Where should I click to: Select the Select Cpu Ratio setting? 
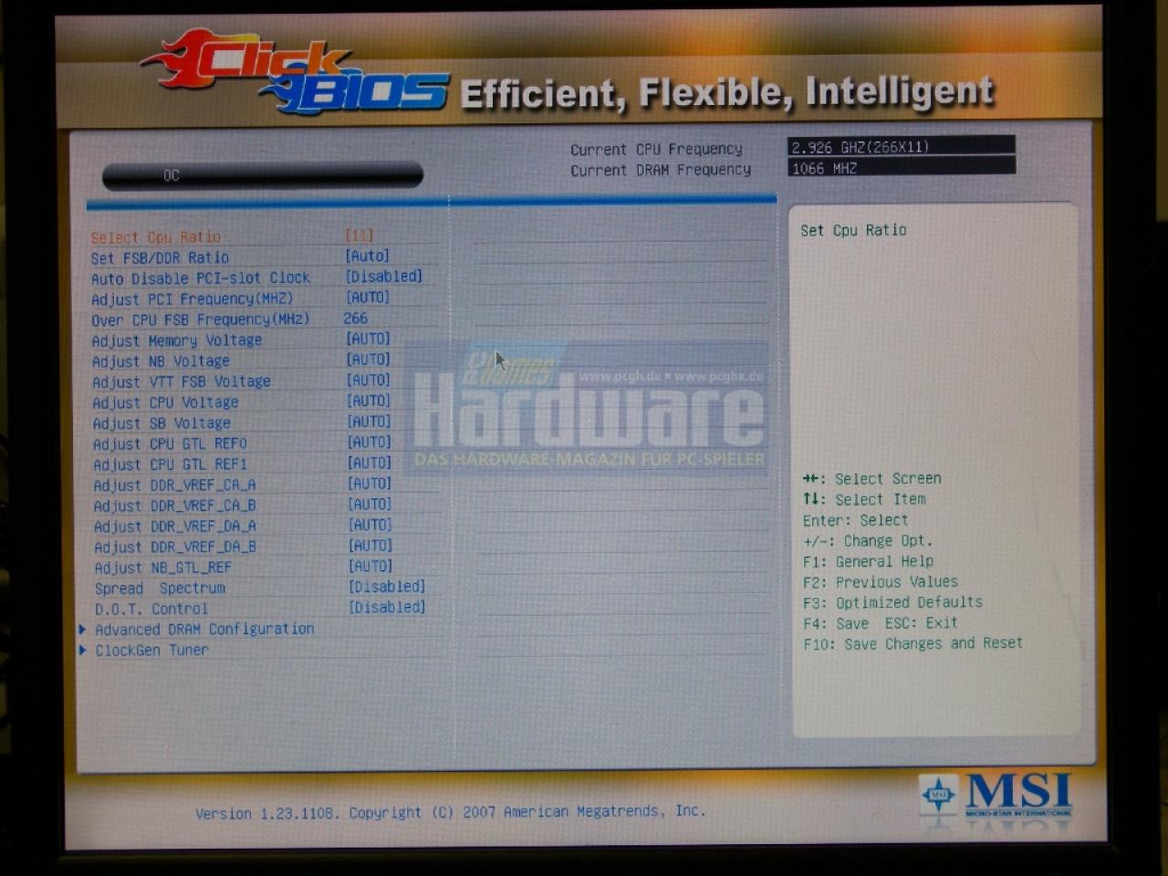tap(156, 237)
